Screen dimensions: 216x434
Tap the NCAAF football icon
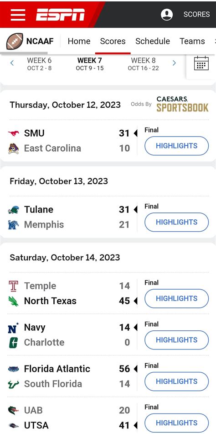point(14,41)
